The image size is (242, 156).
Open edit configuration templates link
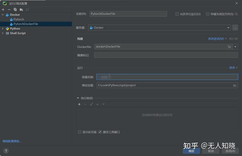tap(12, 141)
